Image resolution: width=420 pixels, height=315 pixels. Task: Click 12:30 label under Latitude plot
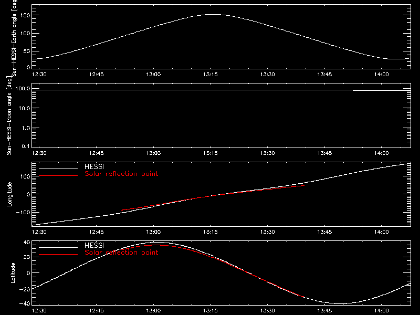pyautogui.click(x=39, y=311)
